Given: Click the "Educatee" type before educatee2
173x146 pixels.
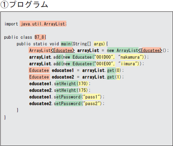Looking at the screenshot, I should point(39,77).
